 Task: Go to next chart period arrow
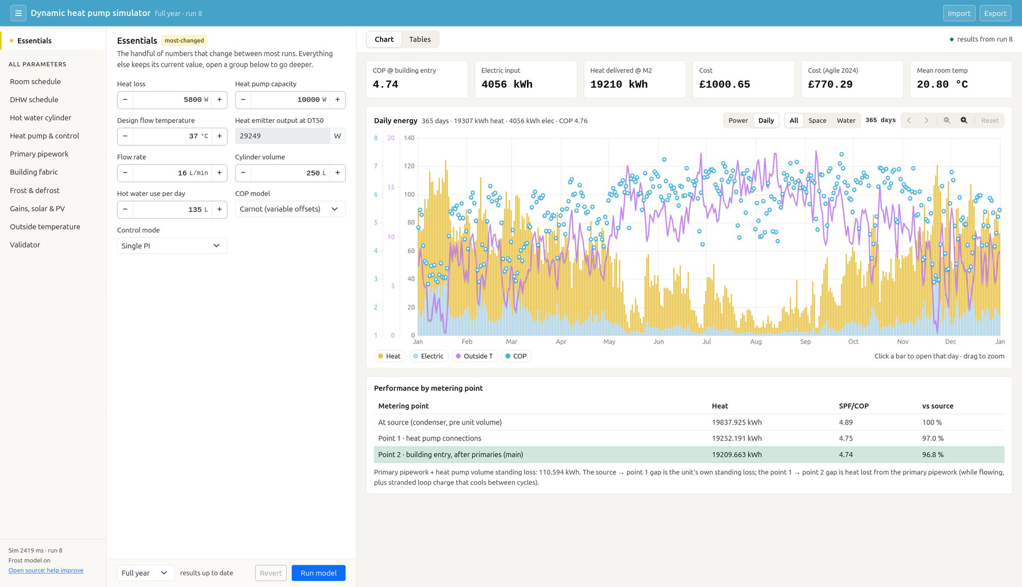point(926,121)
